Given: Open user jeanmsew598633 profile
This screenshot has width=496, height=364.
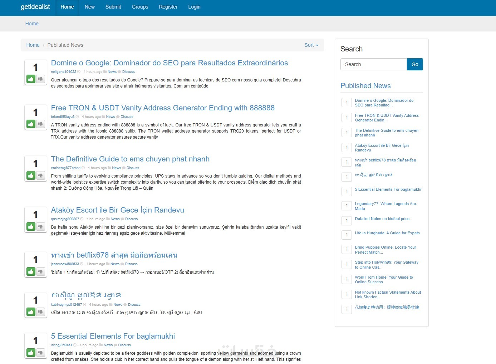Looking at the screenshot, I should click(x=65, y=264).
